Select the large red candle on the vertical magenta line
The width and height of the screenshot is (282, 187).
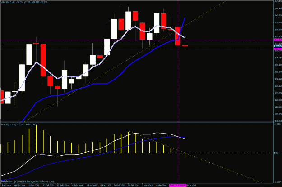(x=178, y=36)
